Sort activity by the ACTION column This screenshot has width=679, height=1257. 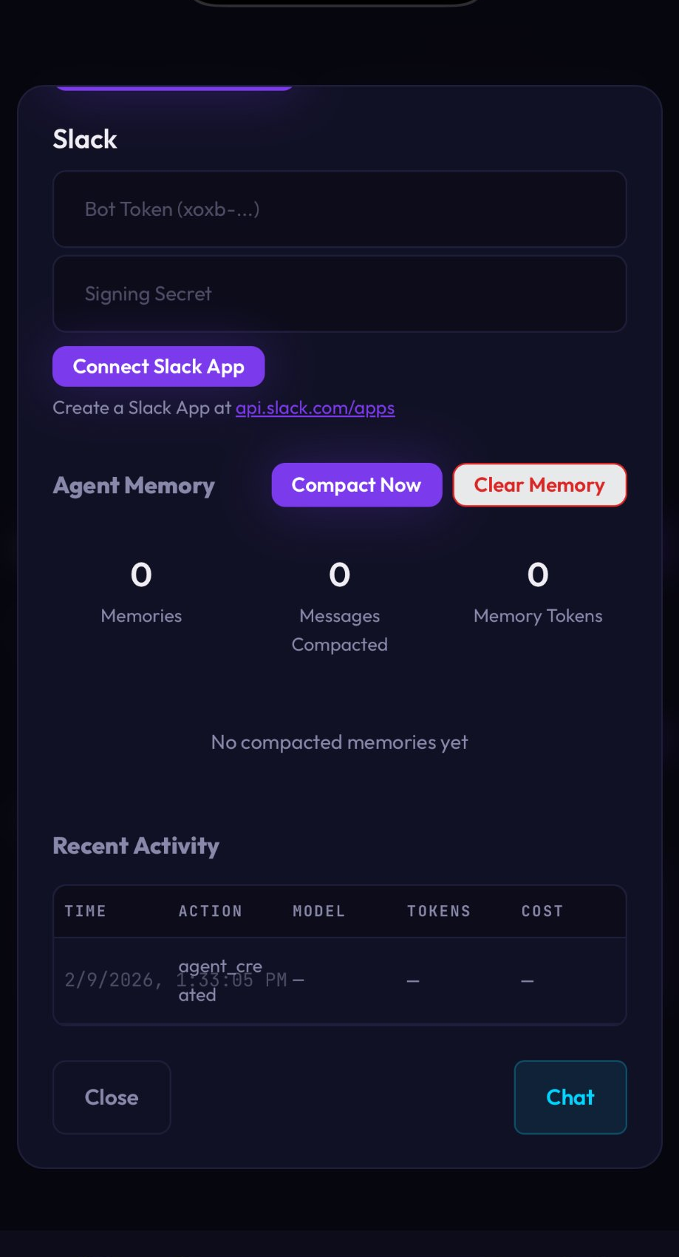tap(210, 911)
